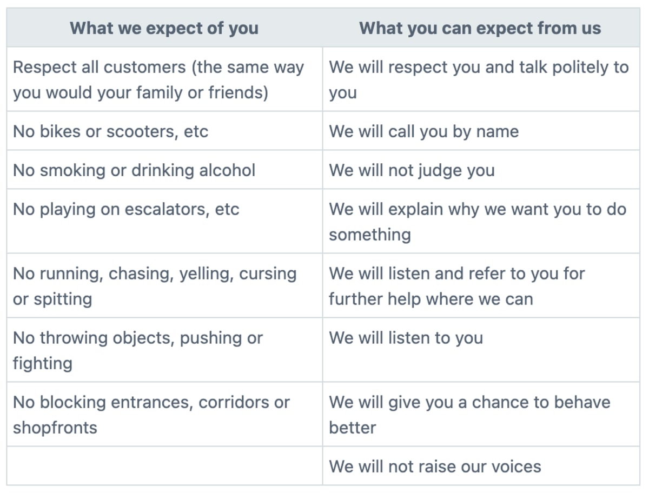Click the 'We will listen to you' cell

(x=481, y=350)
